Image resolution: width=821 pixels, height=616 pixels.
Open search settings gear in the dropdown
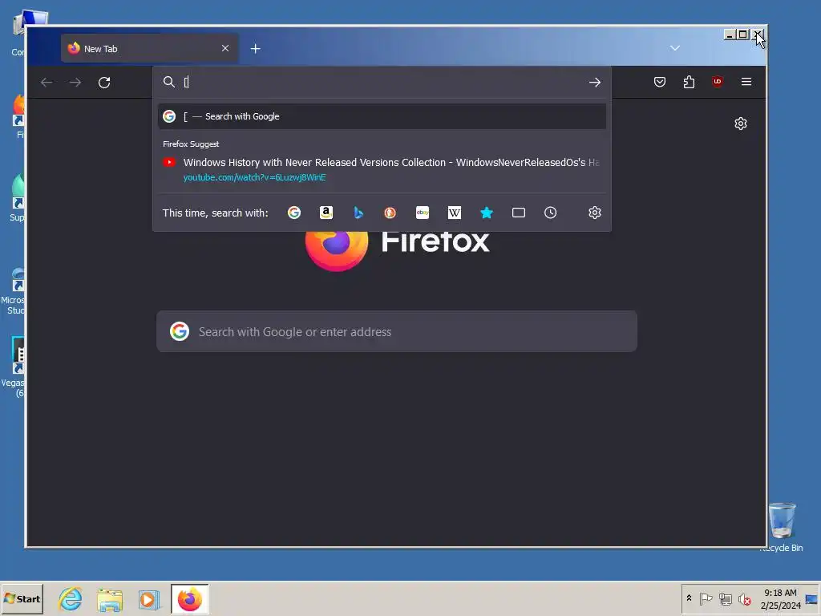coord(594,213)
